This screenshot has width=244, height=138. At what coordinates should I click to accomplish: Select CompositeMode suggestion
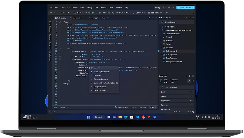click(104, 87)
